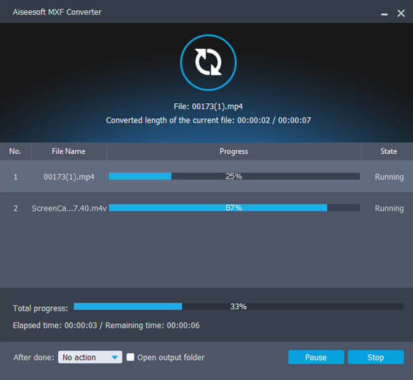Click the State column header
The height and width of the screenshot is (380, 413).
(388, 151)
